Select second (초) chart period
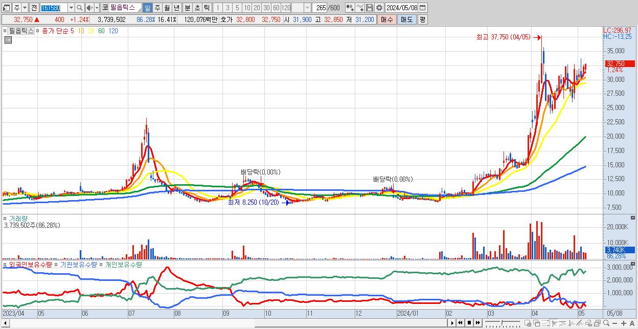The width and height of the screenshot is (638, 329). pos(197,8)
